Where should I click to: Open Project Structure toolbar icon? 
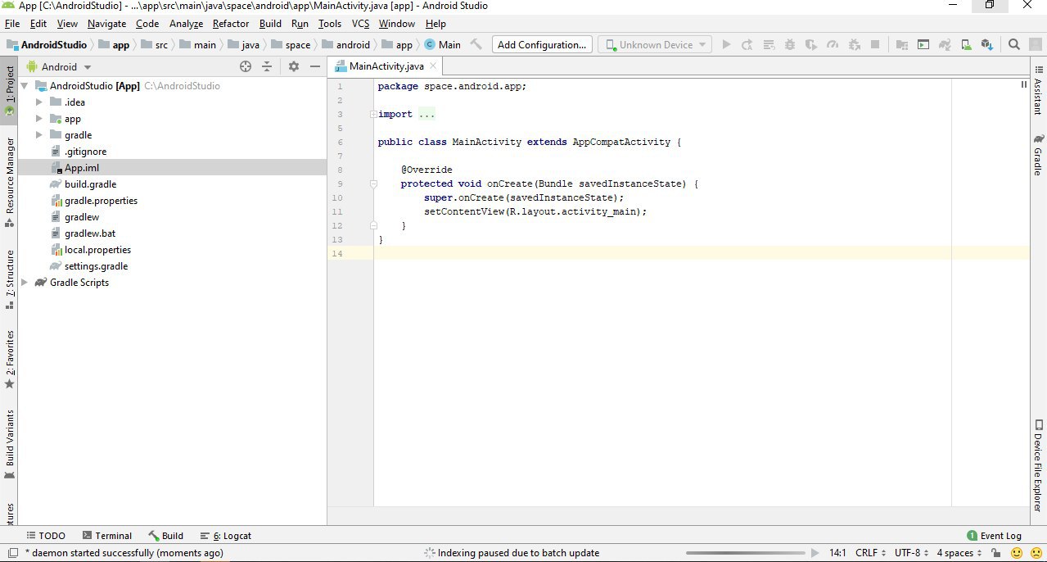pyautogui.click(x=902, y=45)
